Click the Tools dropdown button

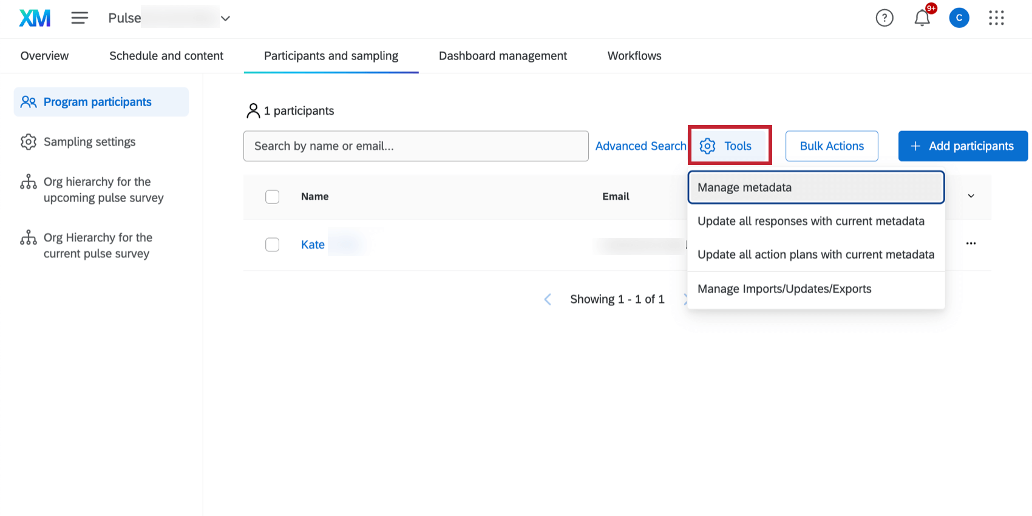coord(730,146)
